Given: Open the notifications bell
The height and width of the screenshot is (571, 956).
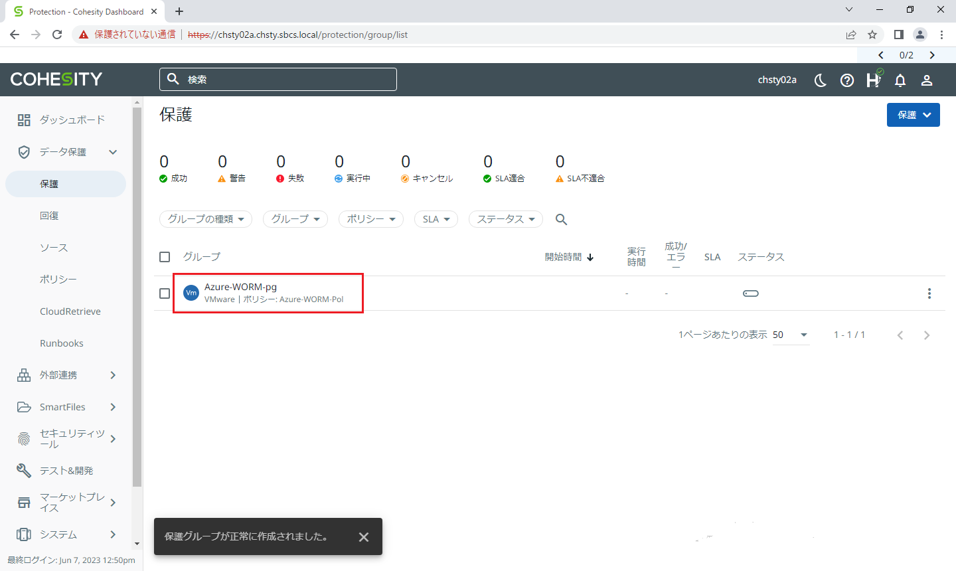Looking at the screenshot, I should [900, 80].
